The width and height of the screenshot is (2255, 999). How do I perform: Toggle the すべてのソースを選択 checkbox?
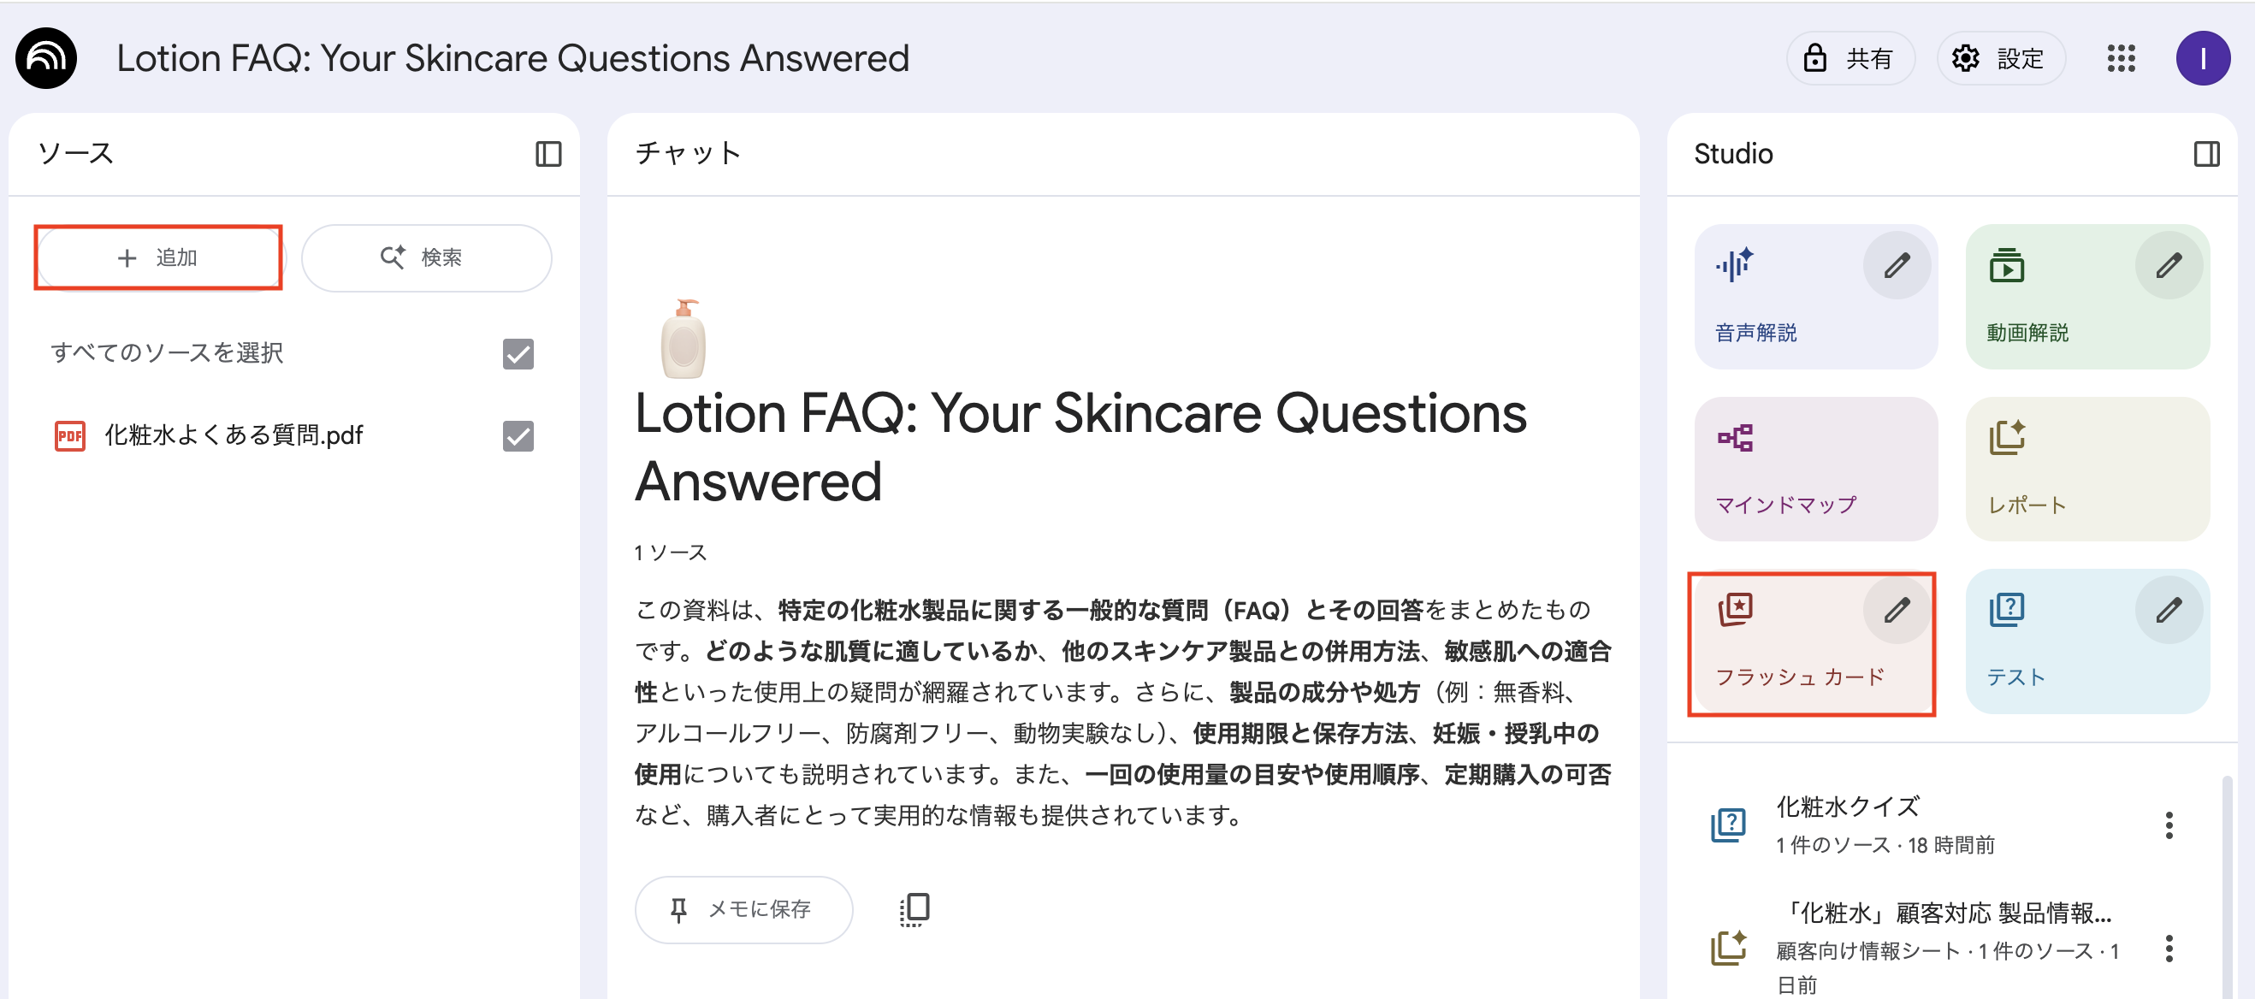518,354
